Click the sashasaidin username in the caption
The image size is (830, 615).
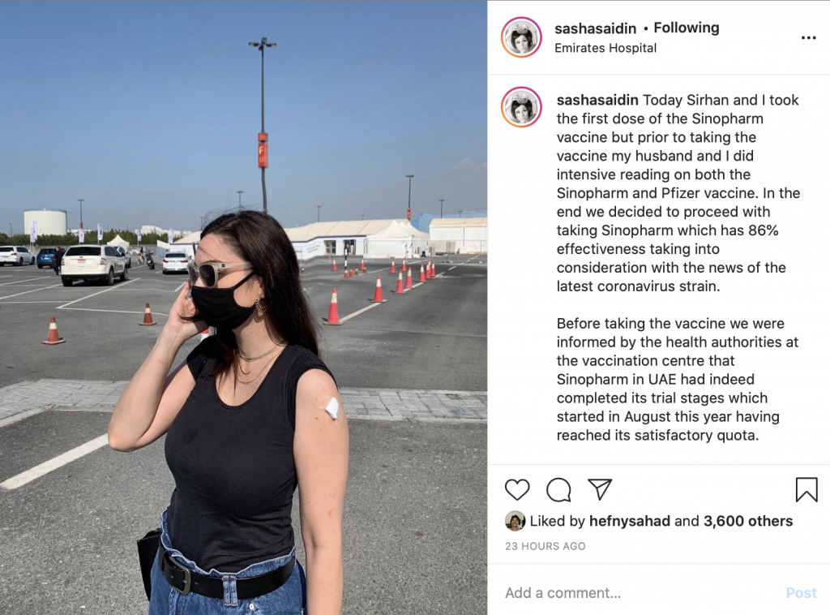597,100
